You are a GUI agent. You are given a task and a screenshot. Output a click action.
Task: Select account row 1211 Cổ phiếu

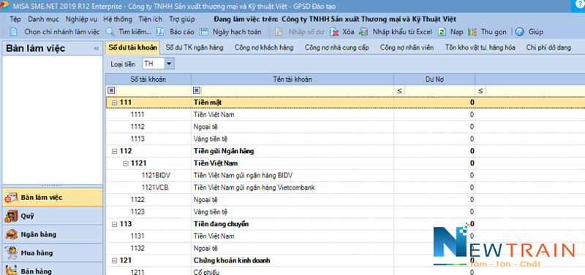pyautogui.click(x=345, y=271)
